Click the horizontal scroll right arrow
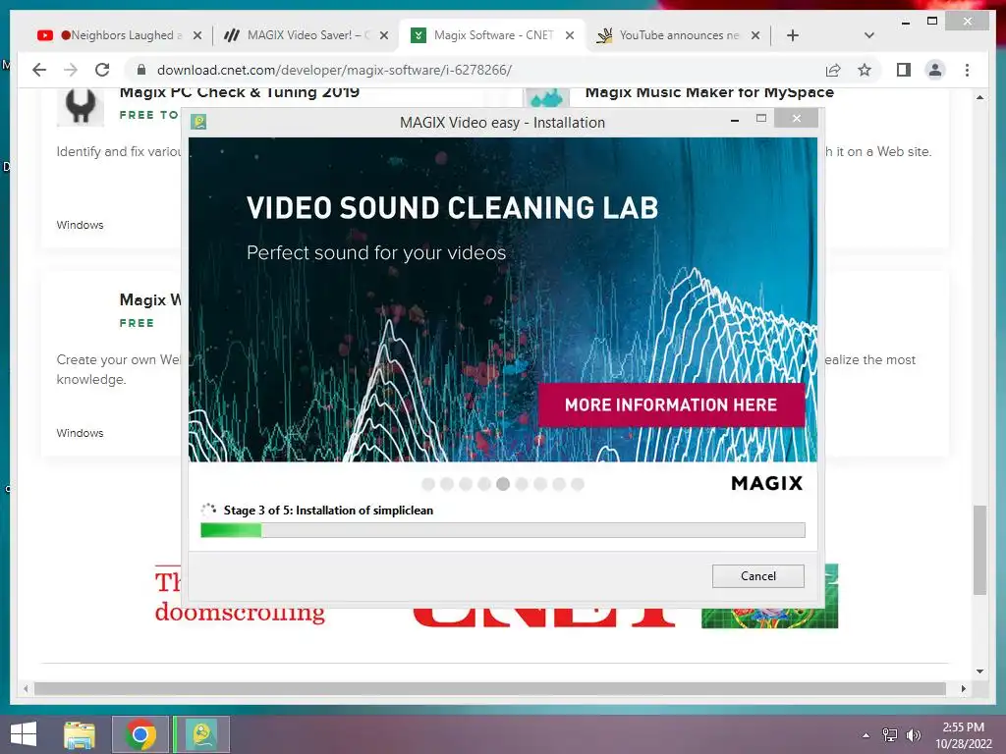Screen dimensions: 1006x754 tap(963, 688)
